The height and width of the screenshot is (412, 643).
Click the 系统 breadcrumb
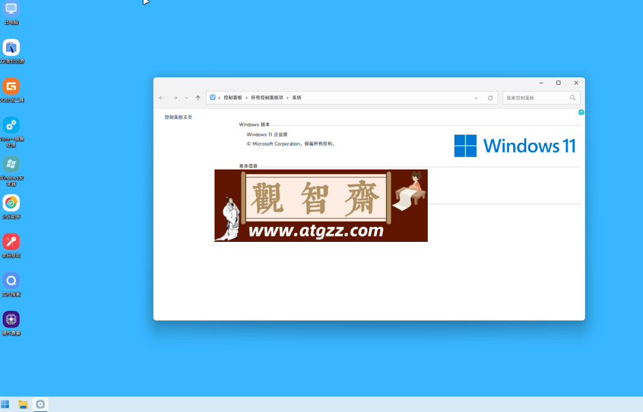pos(297,98)
